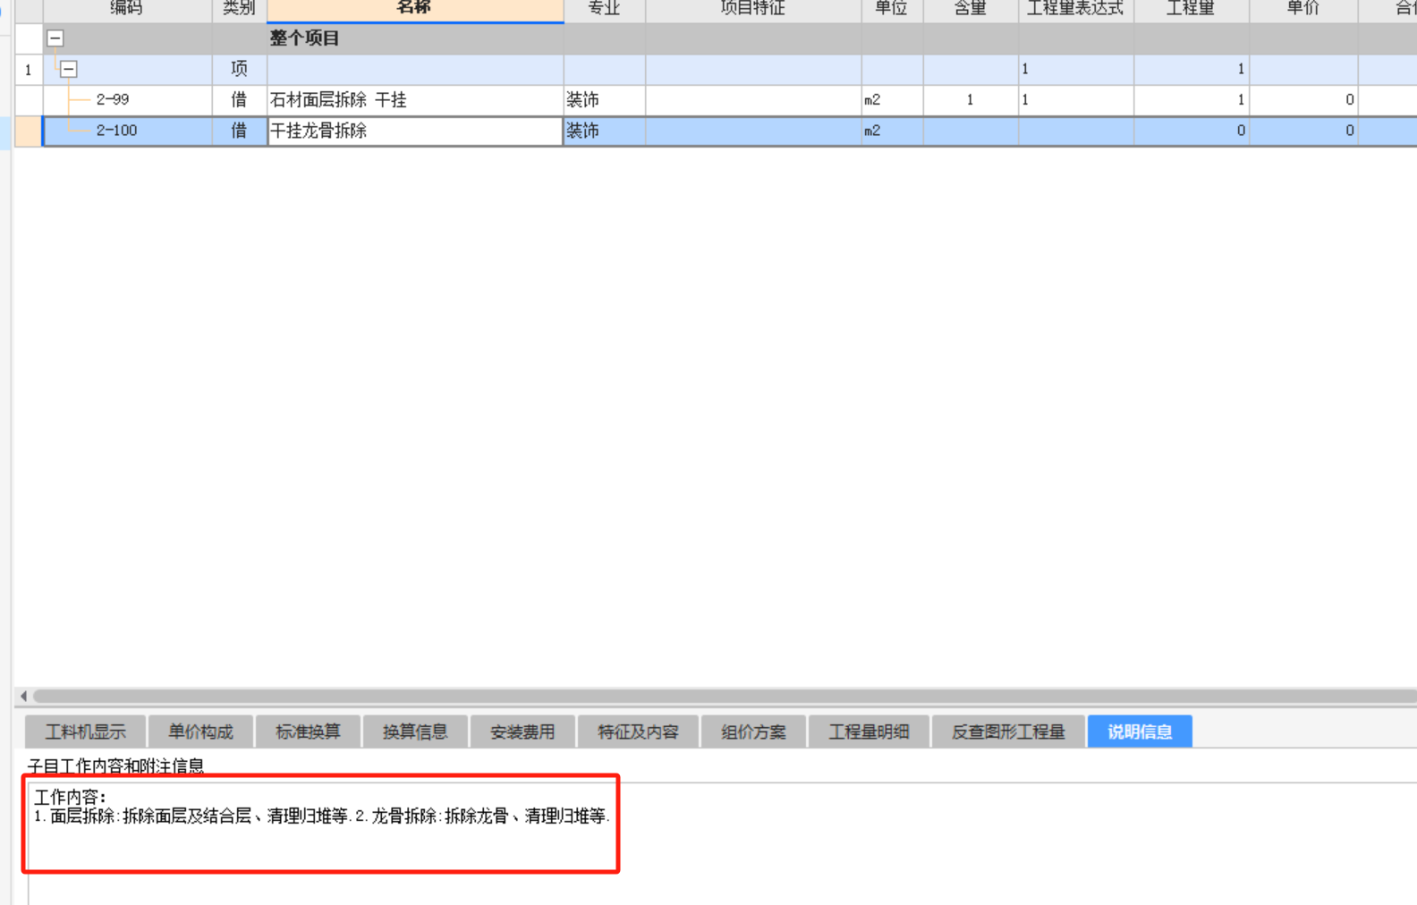
Task: Open the 标准换算 tab
Action: tap(308, 732)
